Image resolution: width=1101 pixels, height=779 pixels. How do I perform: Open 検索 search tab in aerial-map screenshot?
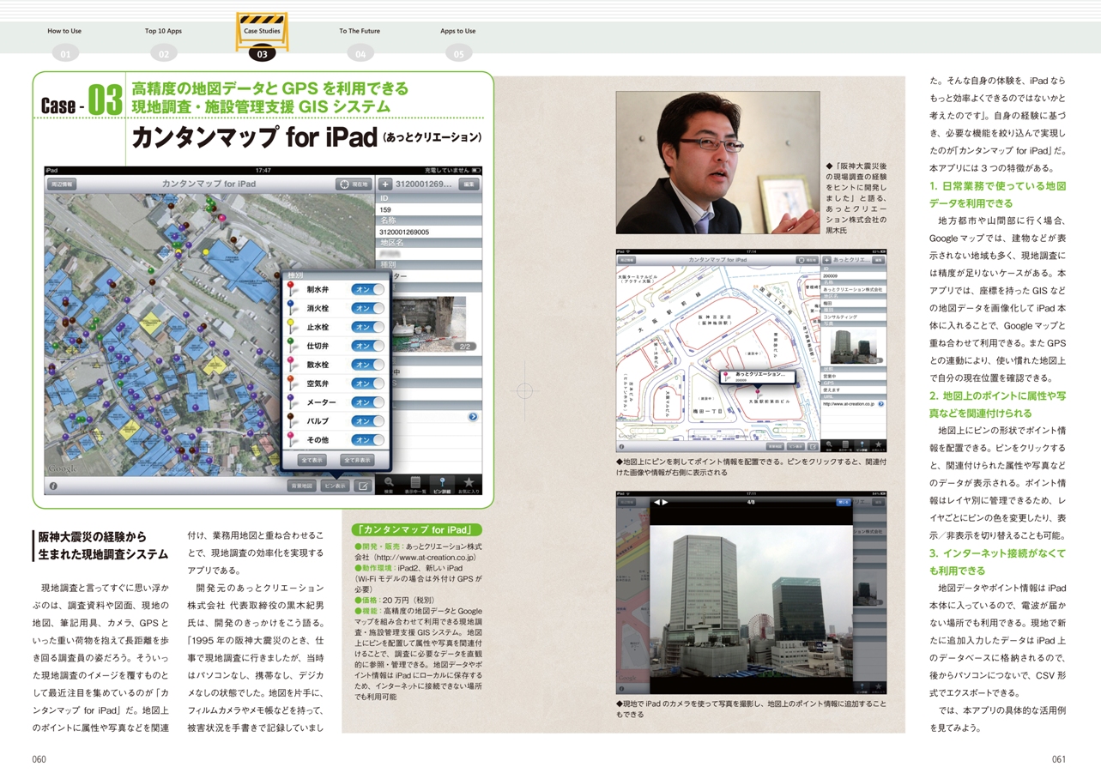[390, 485]
